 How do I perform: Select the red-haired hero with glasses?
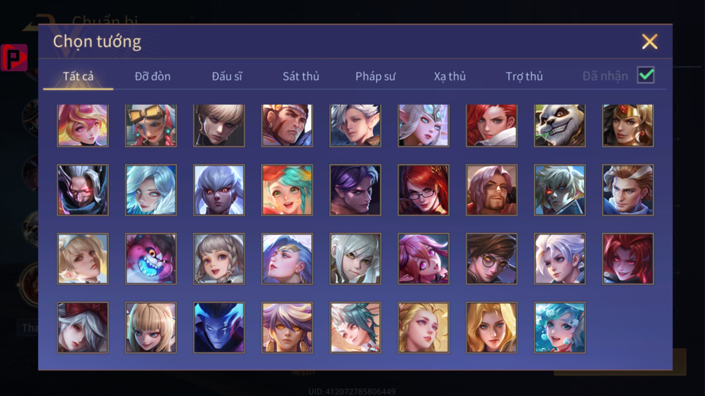(423, 190)
